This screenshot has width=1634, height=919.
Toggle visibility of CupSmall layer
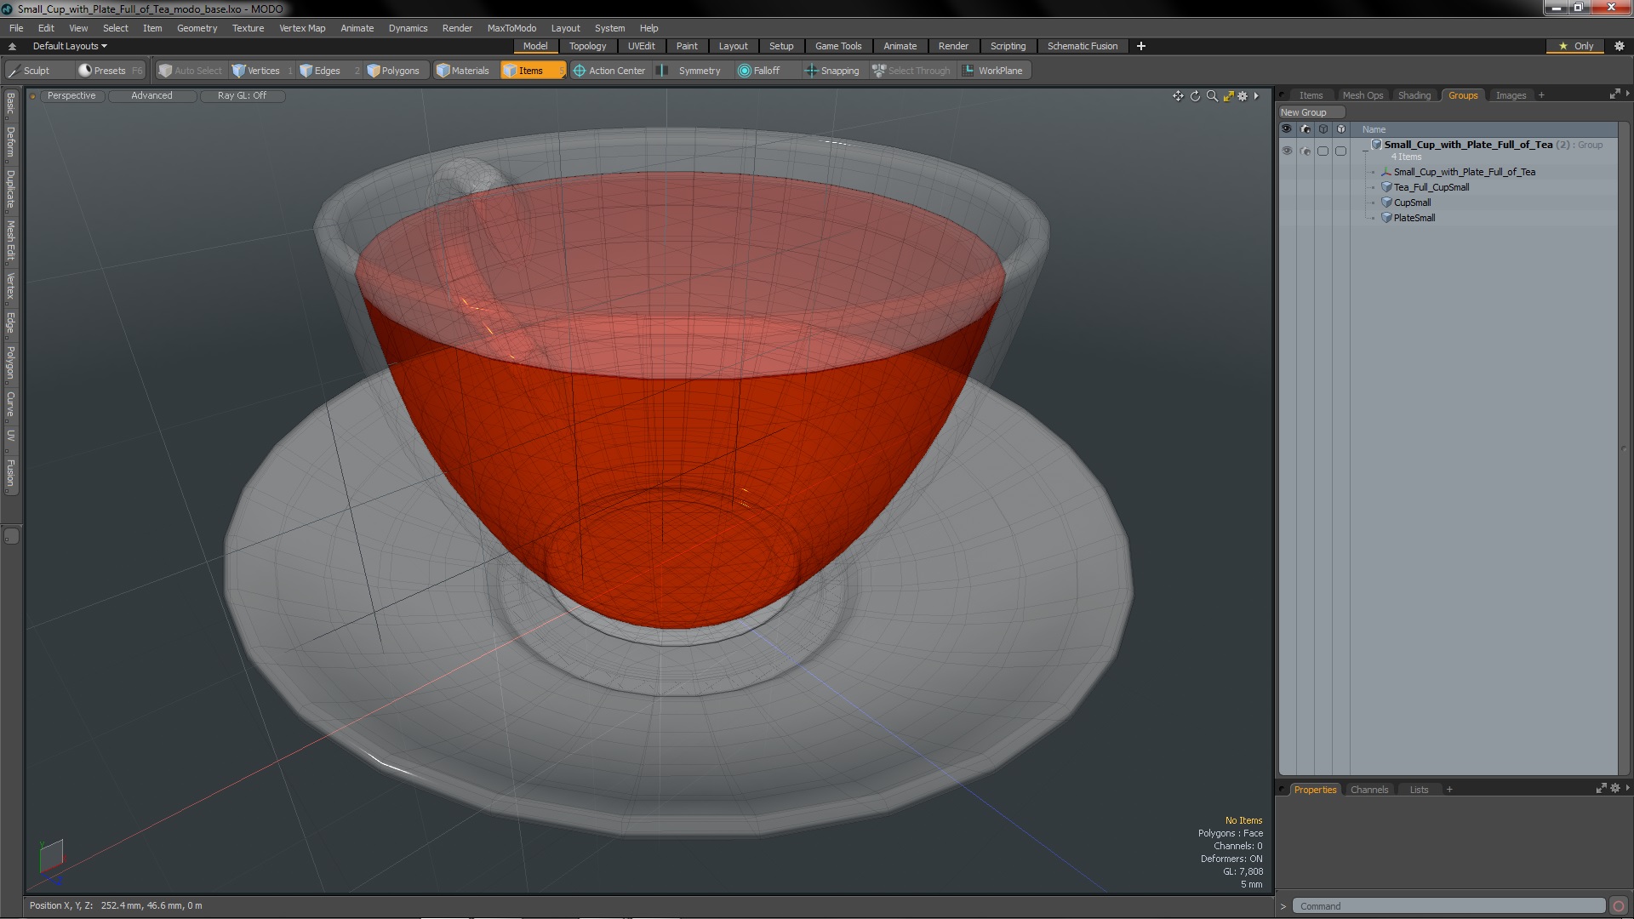[x=1288, y=202]
